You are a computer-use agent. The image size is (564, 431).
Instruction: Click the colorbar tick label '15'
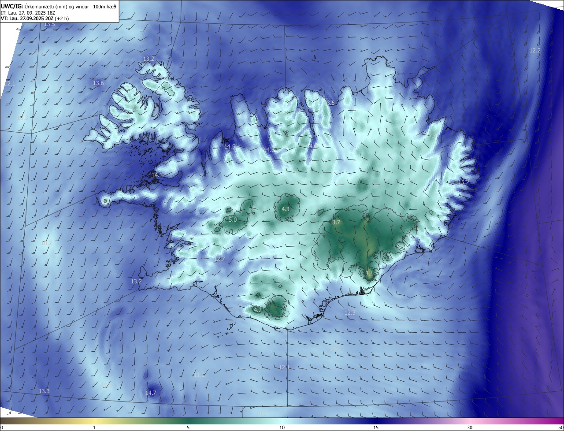click(376, 427)
